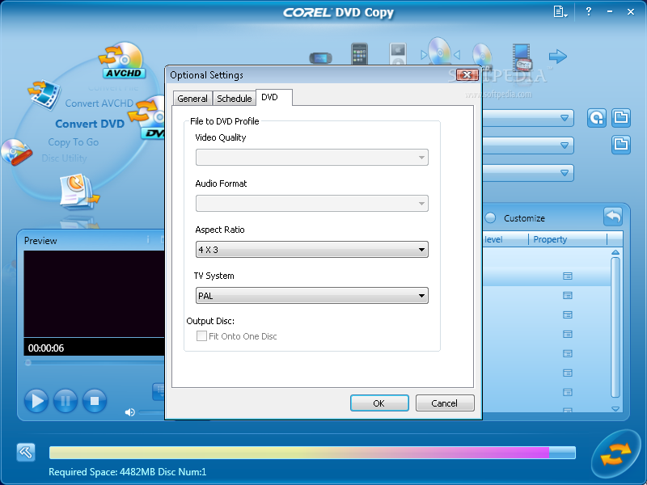Click the preview video area
This screenshot has height=485, width=647.
94,294
